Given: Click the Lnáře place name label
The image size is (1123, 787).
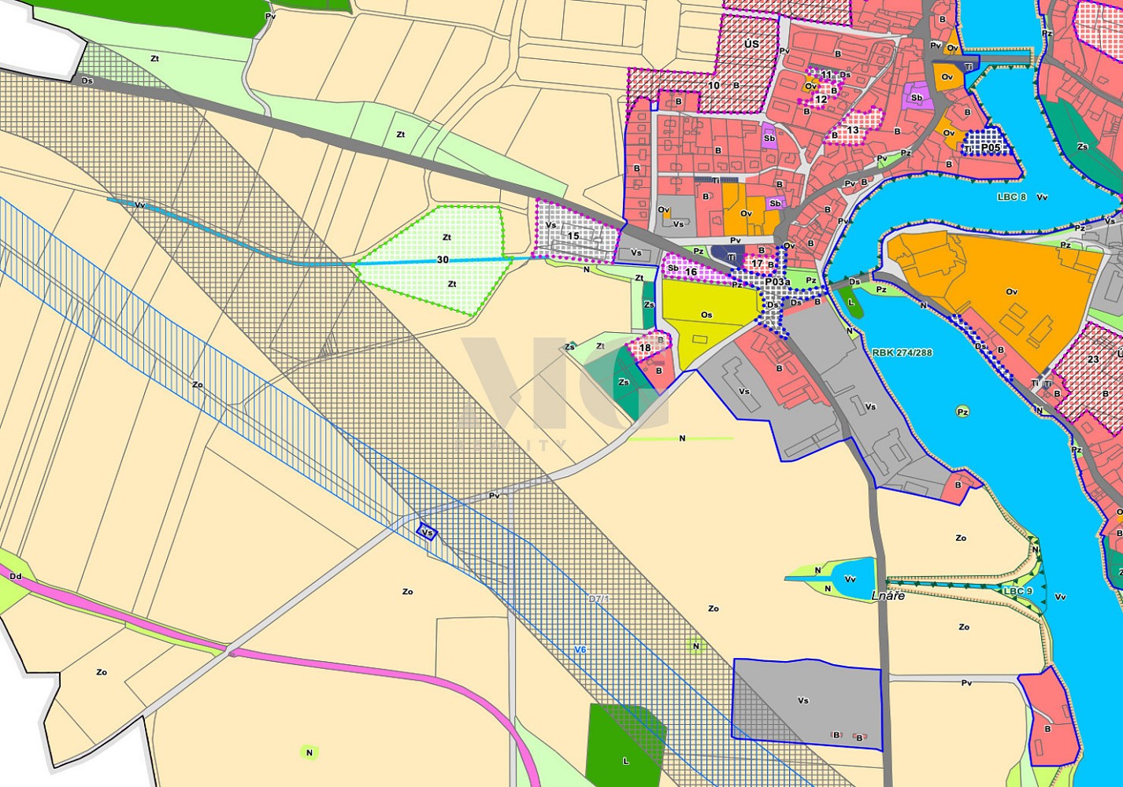Looking at the screenshot, I should [x=888, y=596].
